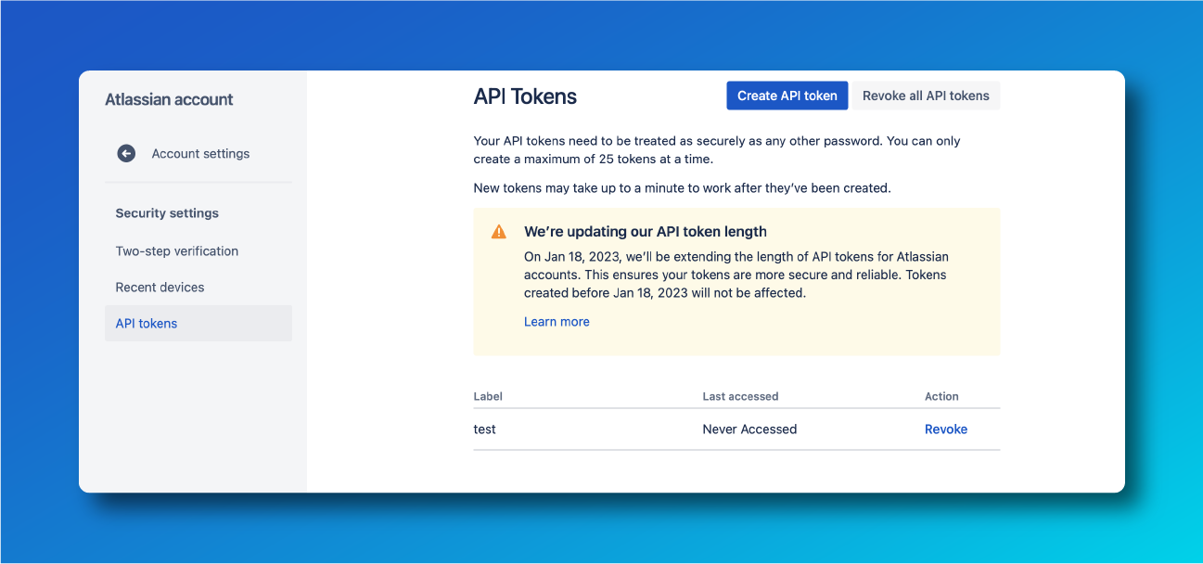Return to Account settings

(200, 153)
